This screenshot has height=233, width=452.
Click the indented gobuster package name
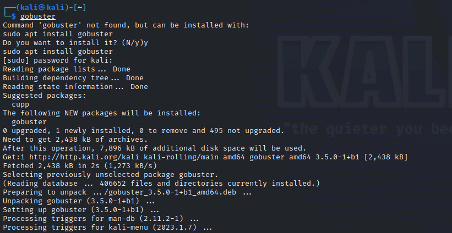point(29,122)
